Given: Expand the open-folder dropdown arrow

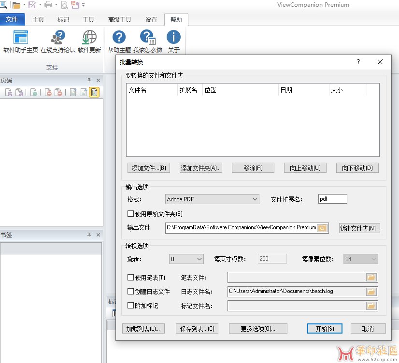Looking at the screenshot, I should pos(25,5).
